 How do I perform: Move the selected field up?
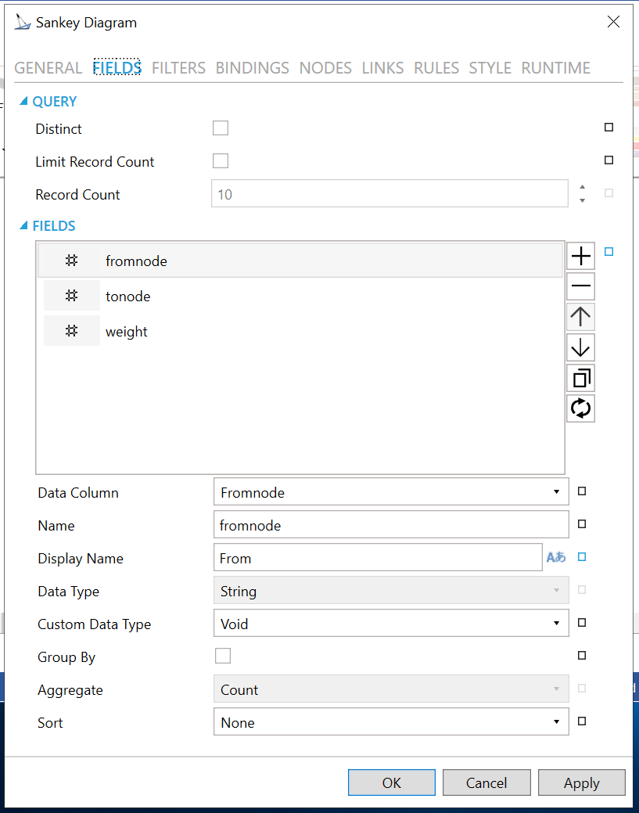coord(580,317)
